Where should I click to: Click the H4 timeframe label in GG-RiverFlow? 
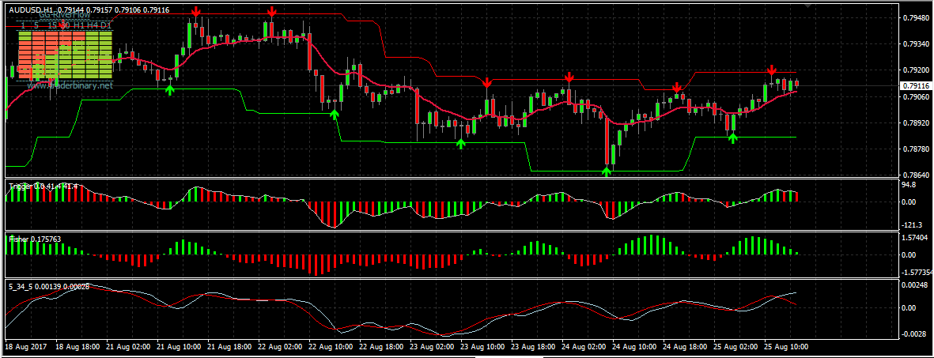pyautogui.click(x=92, y=25)
